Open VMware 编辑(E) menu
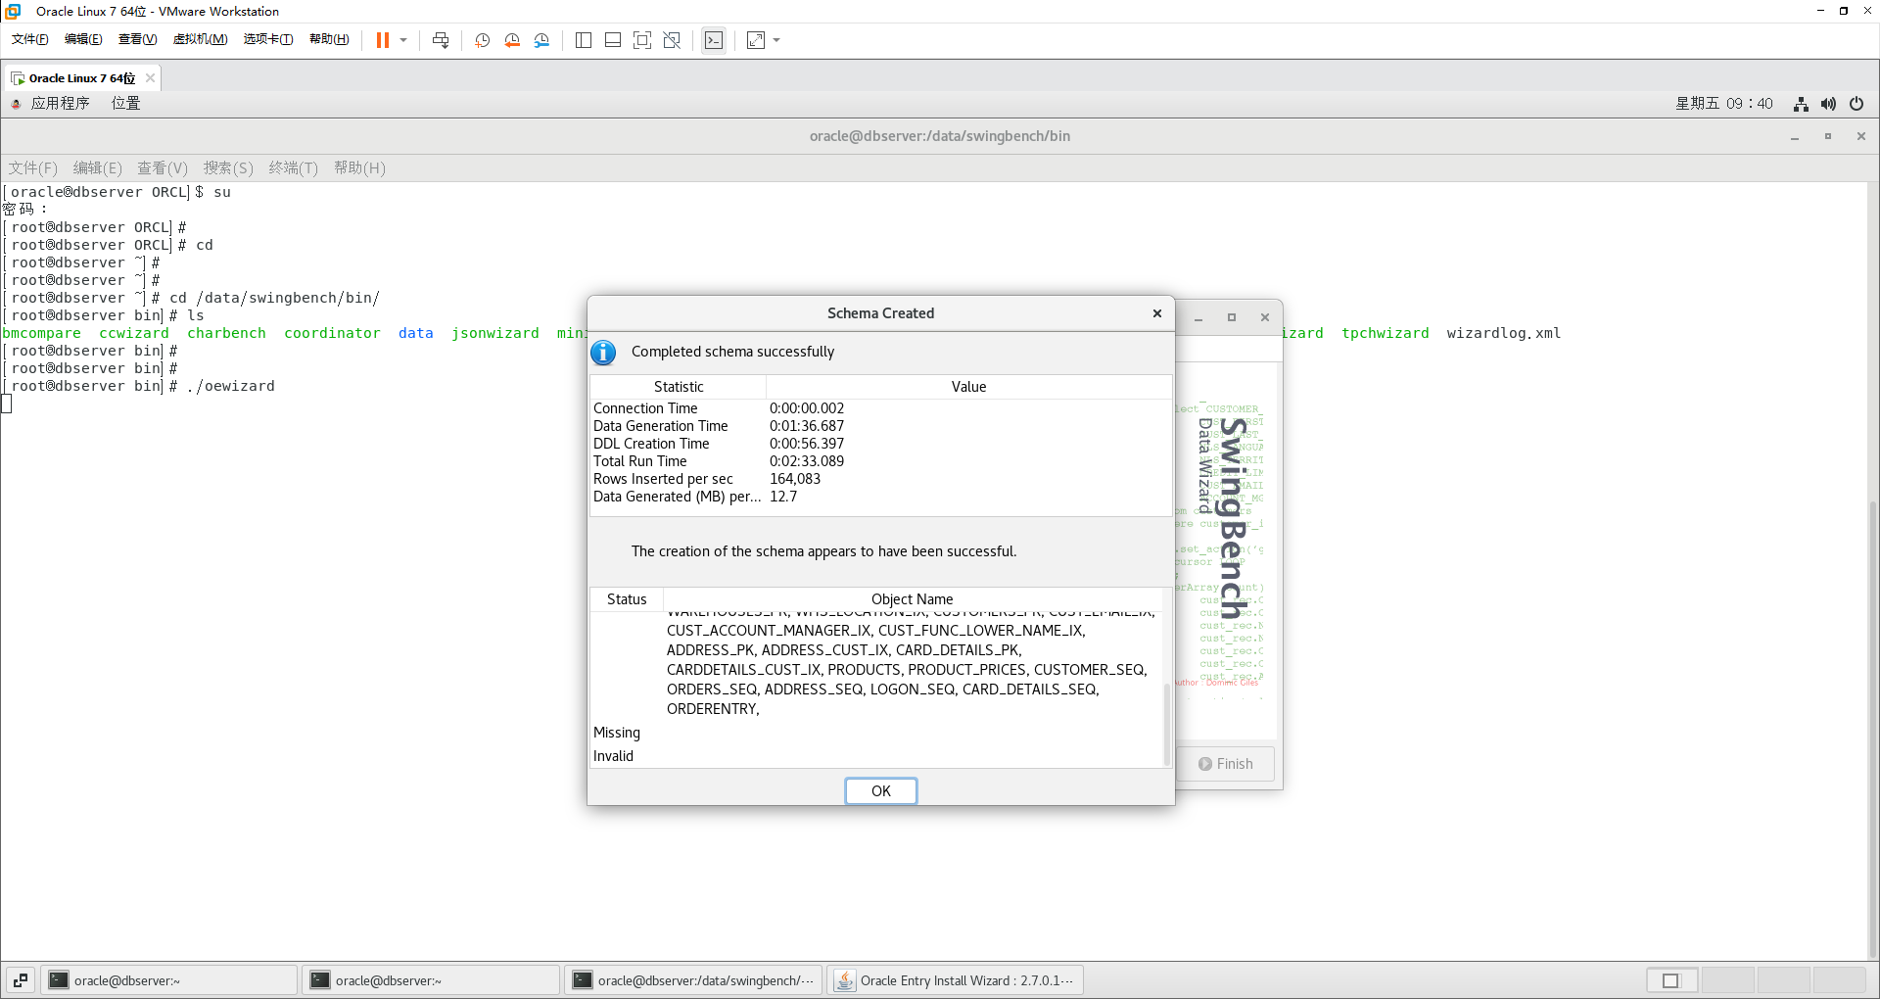Image resolution: width=1880 pixels, height=999 pixels. click(83, 39)
